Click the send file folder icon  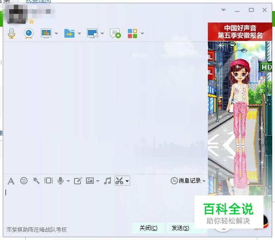pyautogui.click(x=69, y=33)
